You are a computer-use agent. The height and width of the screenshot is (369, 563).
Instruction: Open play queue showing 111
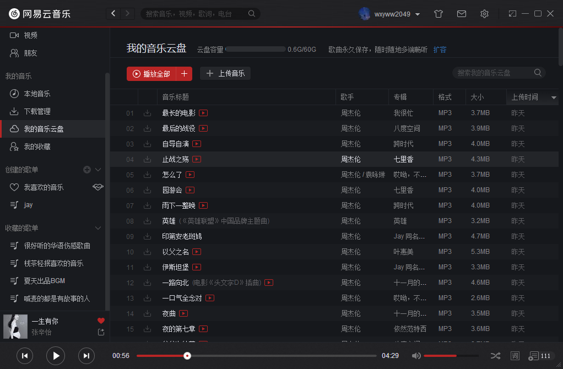pos(540,356)
